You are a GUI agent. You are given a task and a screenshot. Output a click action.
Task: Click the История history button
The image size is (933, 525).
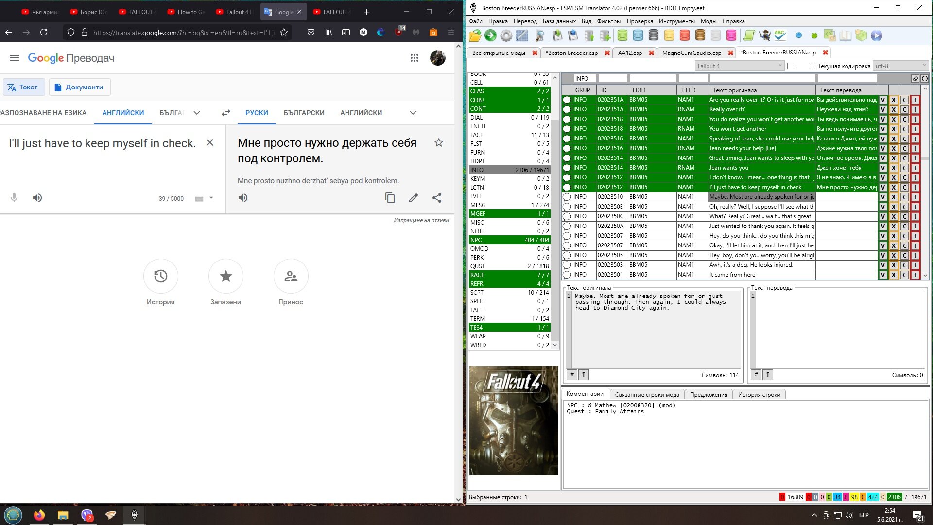(160, 276)
